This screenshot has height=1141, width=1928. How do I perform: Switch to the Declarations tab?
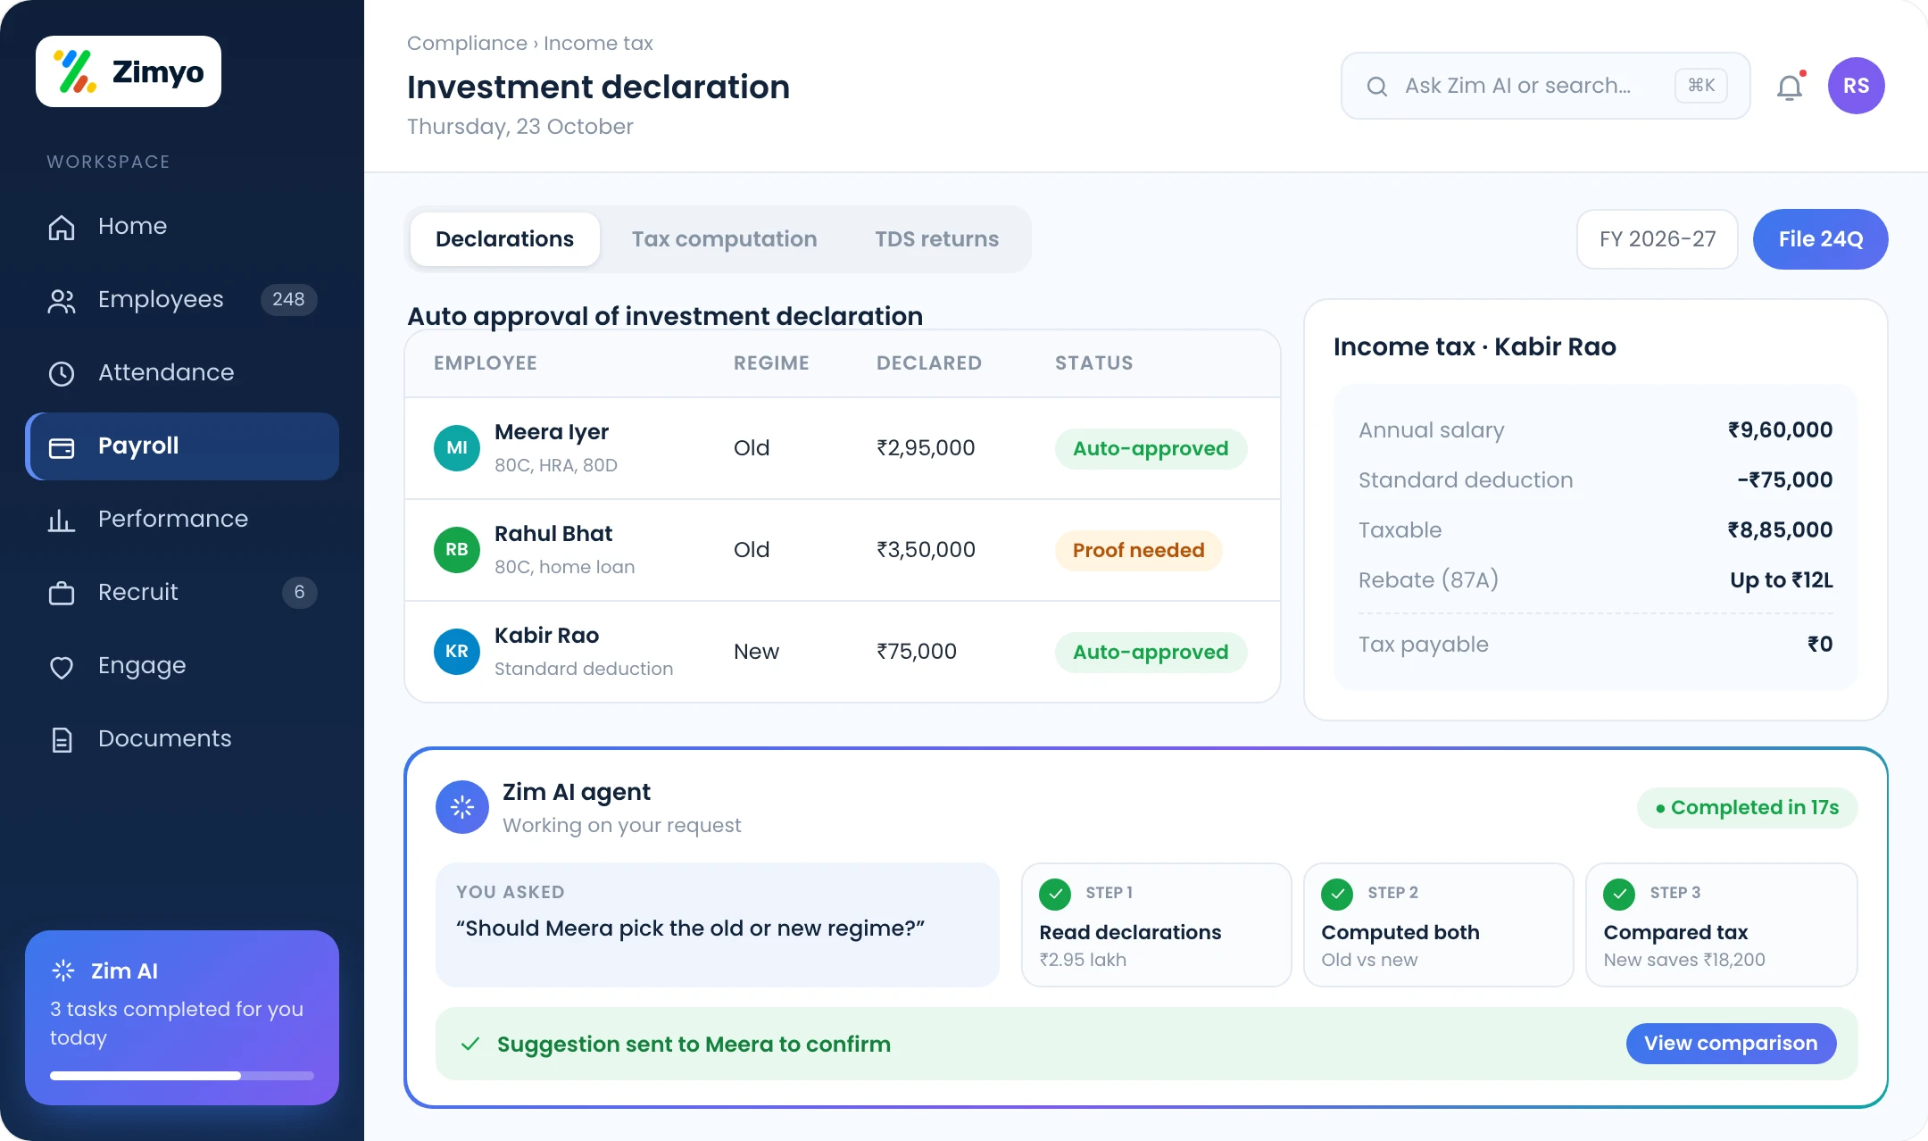click(x=505, y=239)
